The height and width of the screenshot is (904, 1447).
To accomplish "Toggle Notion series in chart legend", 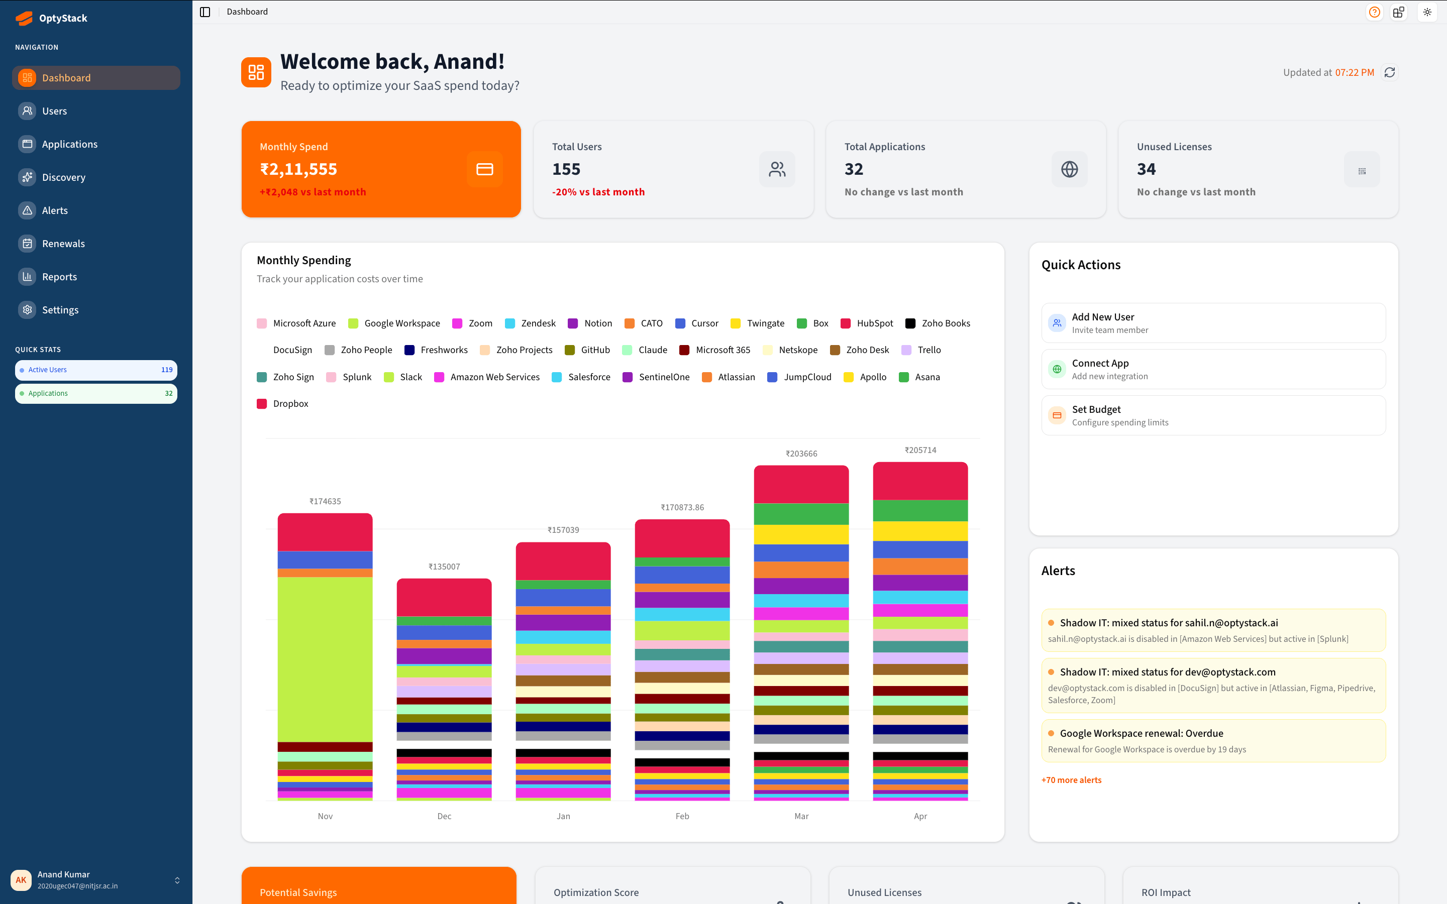I will [572, 323].
